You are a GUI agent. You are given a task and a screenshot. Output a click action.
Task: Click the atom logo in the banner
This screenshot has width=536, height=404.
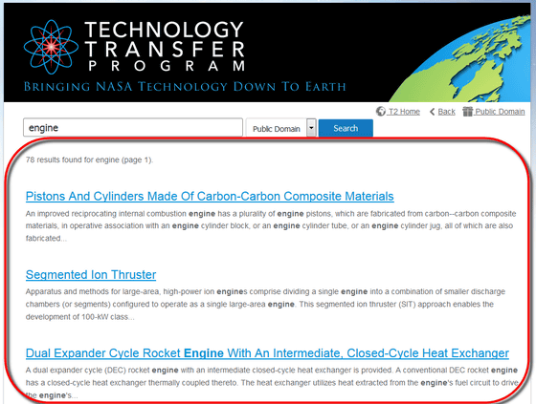(x=51, y=47)
